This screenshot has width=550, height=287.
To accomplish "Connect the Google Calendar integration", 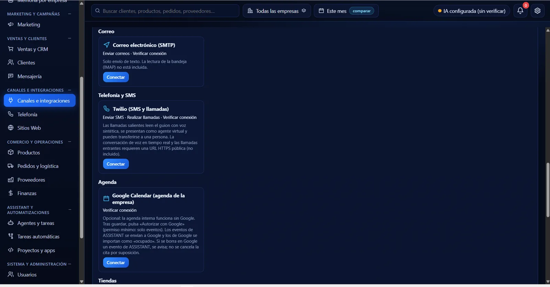I will [x=116, y=263].
